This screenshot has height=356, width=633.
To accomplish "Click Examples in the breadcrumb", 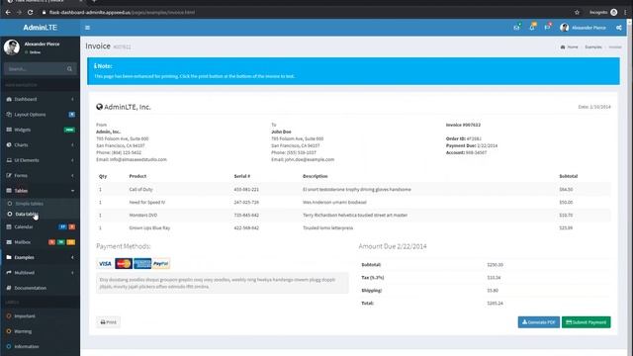I will [x=593, y=47].
